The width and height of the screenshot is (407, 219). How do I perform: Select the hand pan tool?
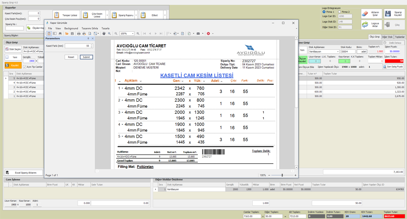(104, 33)
